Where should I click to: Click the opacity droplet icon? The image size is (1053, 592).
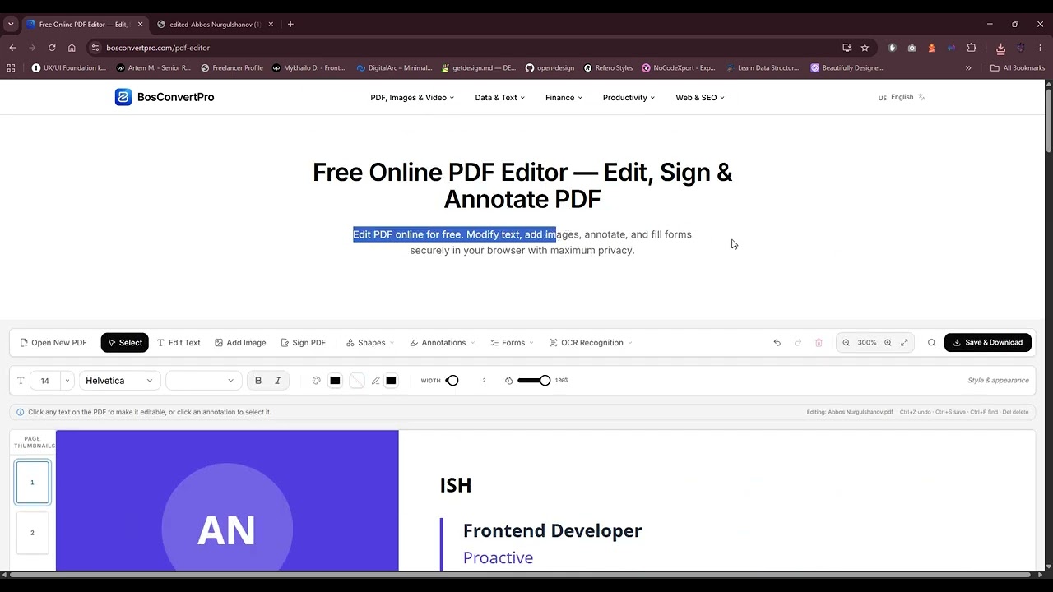pyautogui.click(x=508, y=381)
